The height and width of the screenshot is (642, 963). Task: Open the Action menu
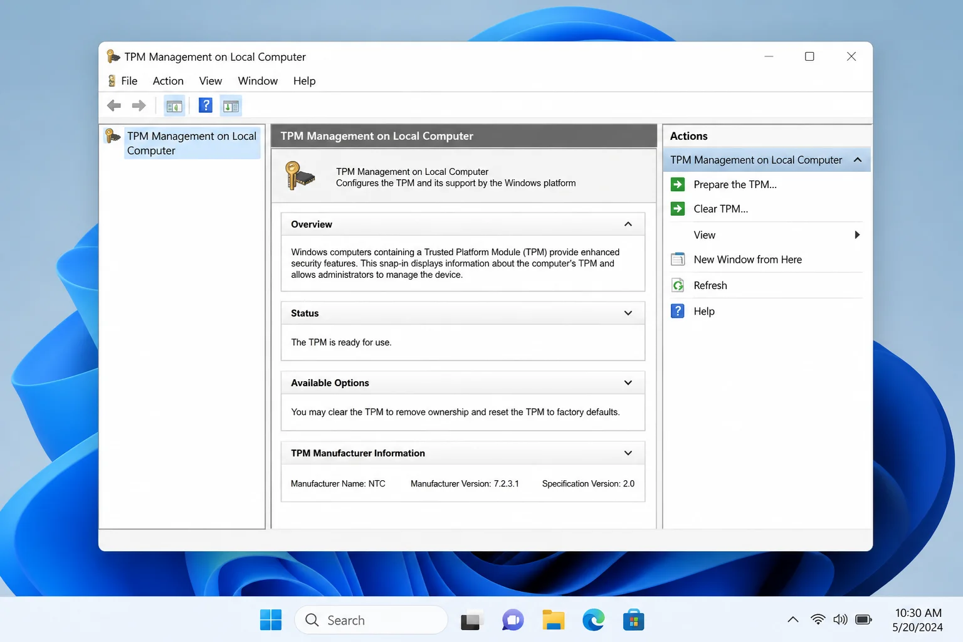pyautogui.click(x=168, y=81)
